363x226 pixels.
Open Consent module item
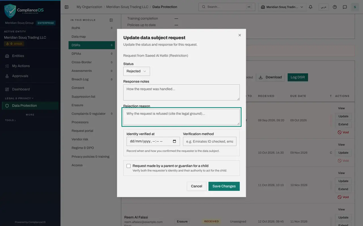click(92, 88)
